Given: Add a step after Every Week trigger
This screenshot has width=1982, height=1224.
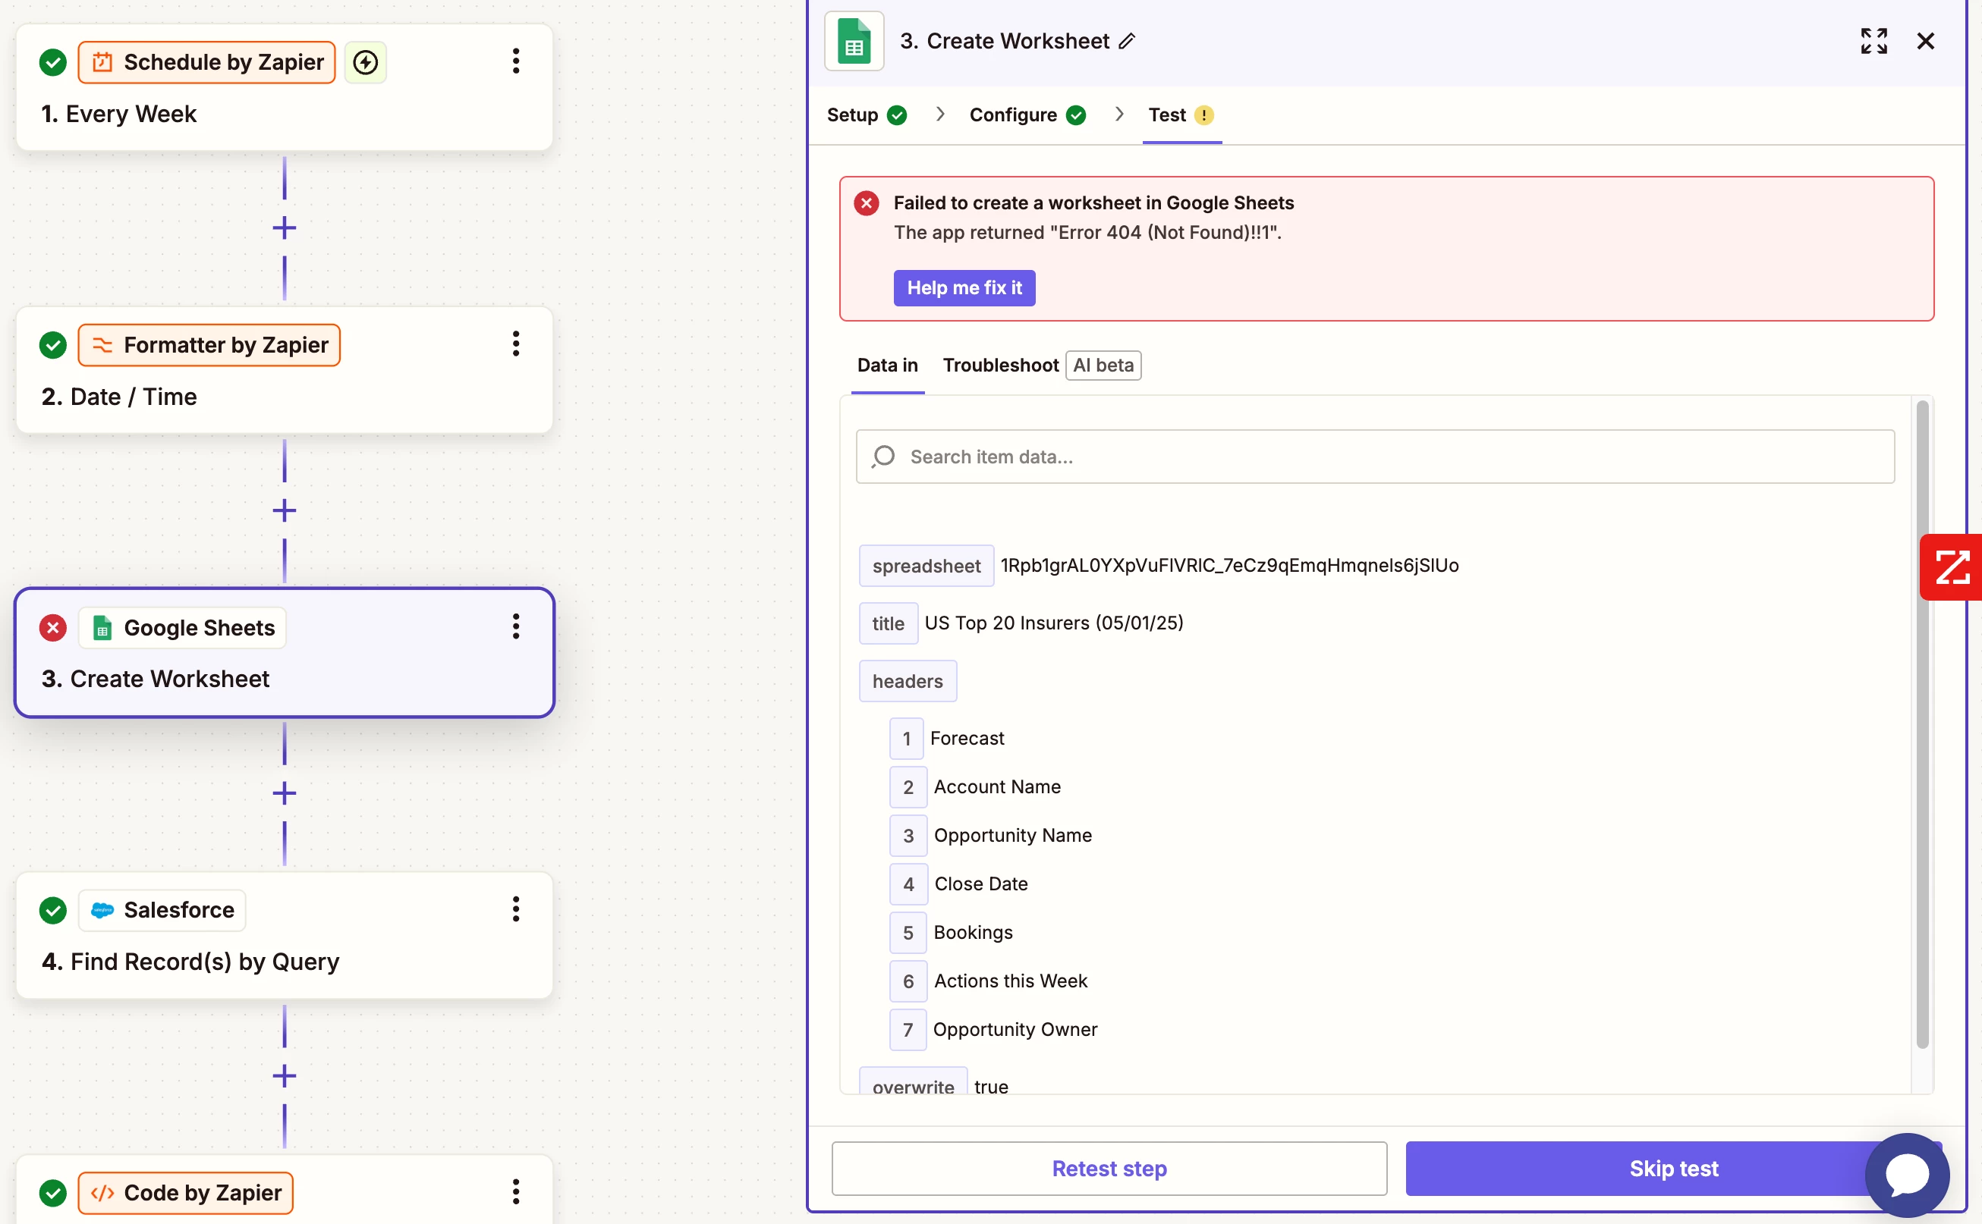Looking at the screenshot, I should [285, 228].
